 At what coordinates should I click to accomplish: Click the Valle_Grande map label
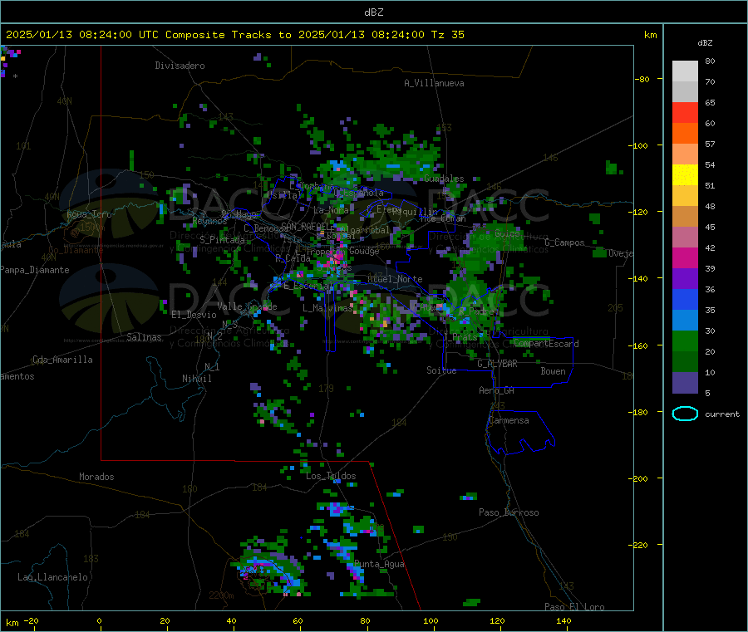tap(247, 306)
